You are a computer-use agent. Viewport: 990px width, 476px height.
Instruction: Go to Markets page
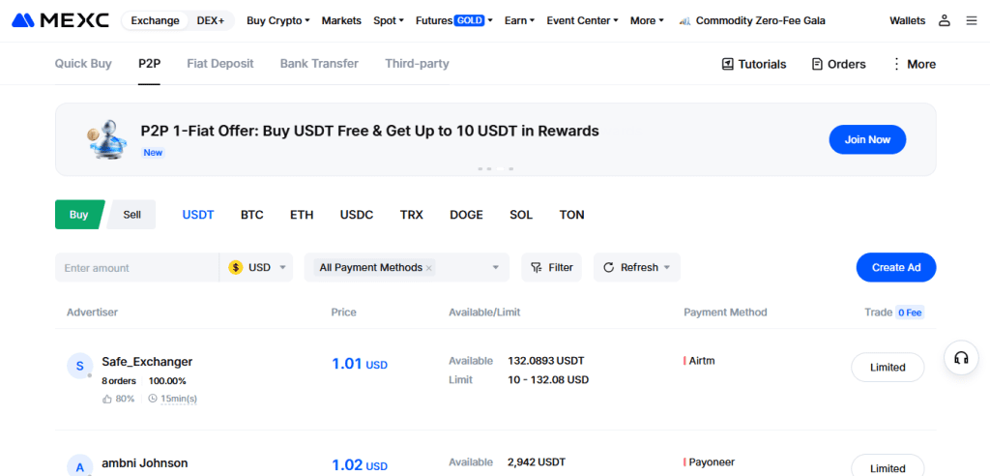coord(341,20)
